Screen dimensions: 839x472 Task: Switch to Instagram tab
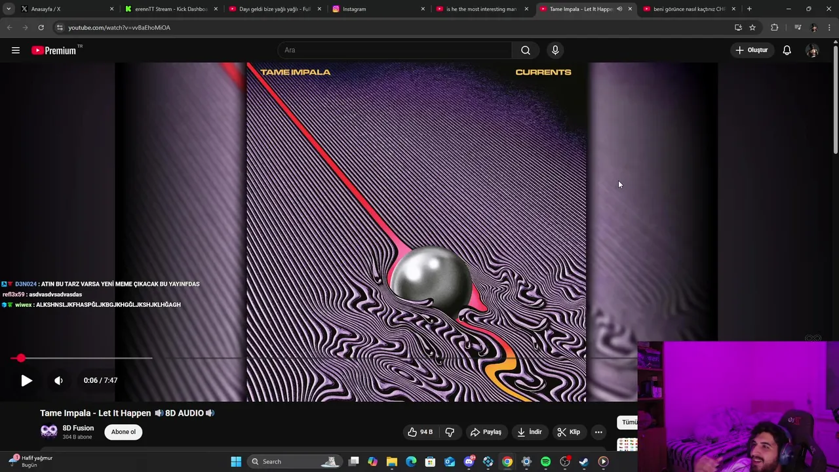378,9
